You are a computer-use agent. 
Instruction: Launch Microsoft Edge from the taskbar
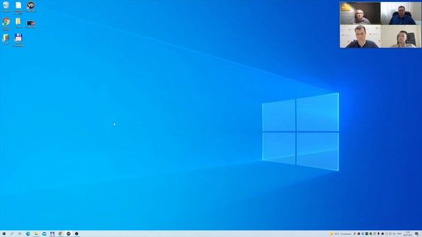click(28, 234)
